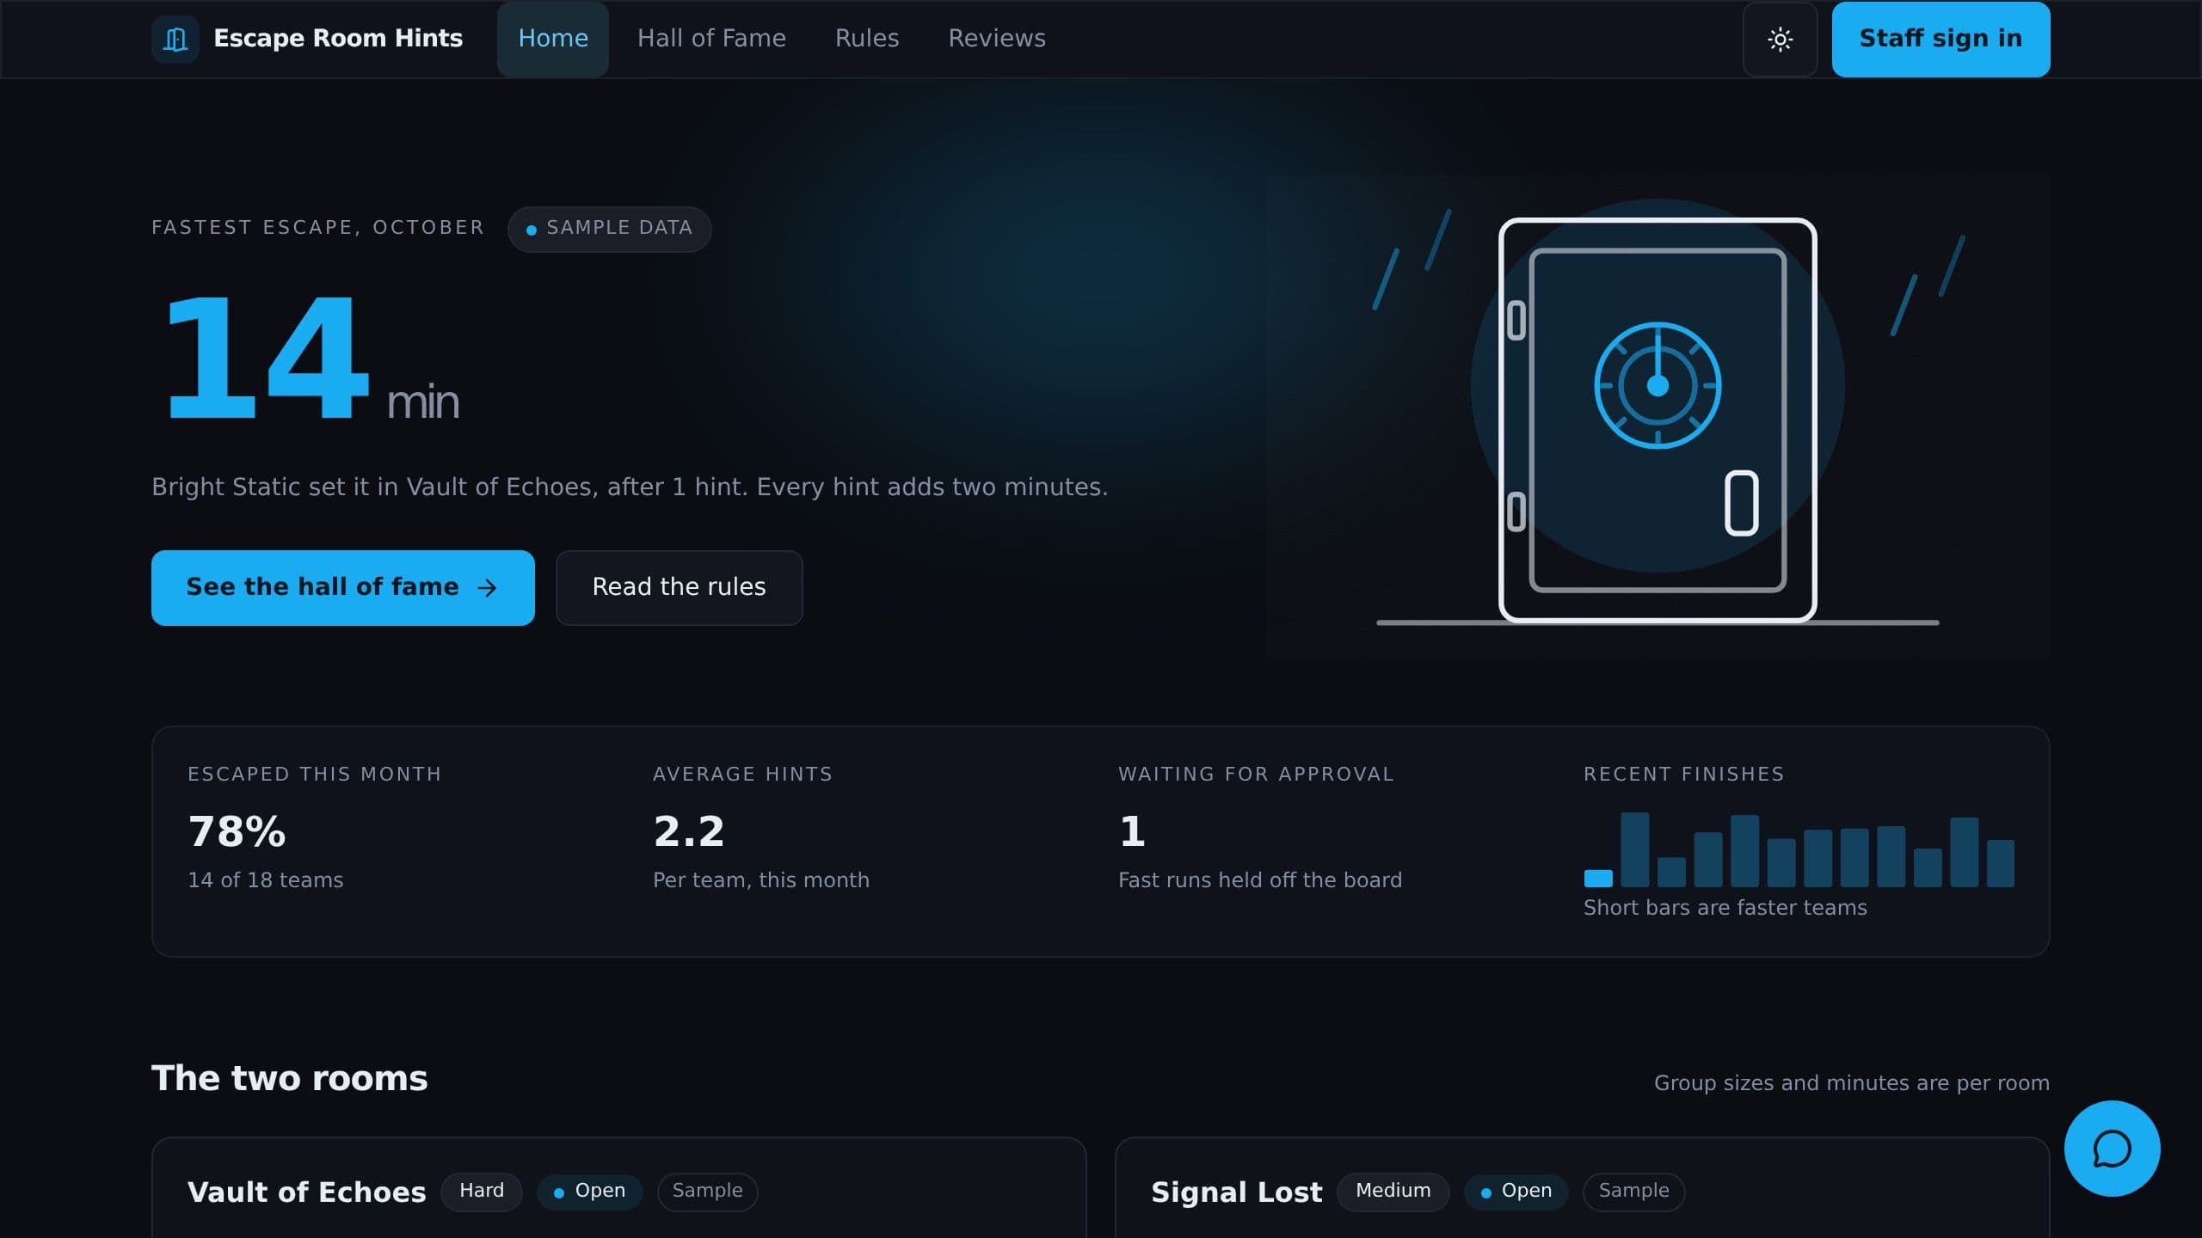Image resolution: width=2202 pixels, height=1238 pixels.
Task: Click the Signal Lost room title
Action: coord(1237,1192)
